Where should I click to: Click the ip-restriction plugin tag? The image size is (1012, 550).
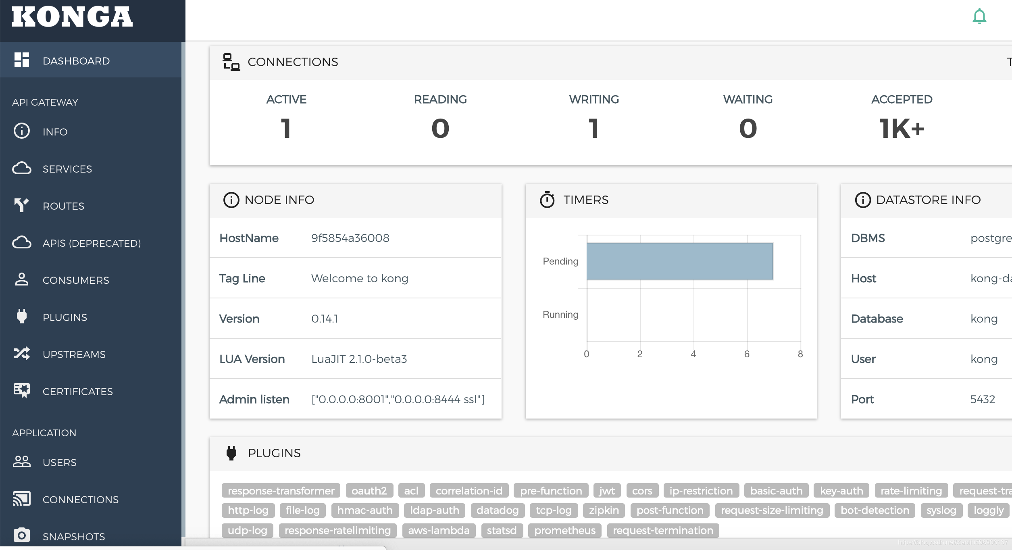click(701, 491)
